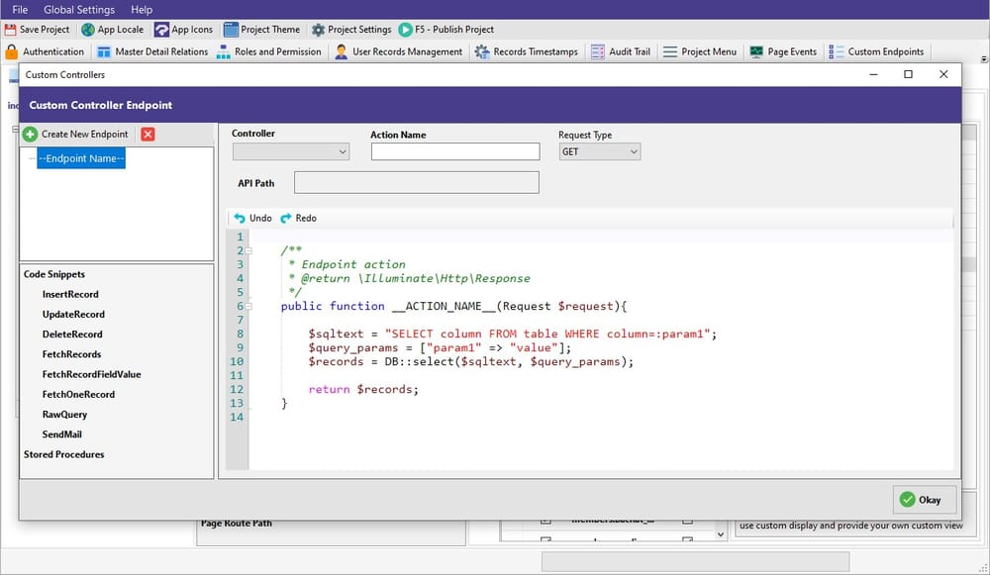Click the Action Name input field
This screenshot has height=575, width=990.
(x=454, y=151)
